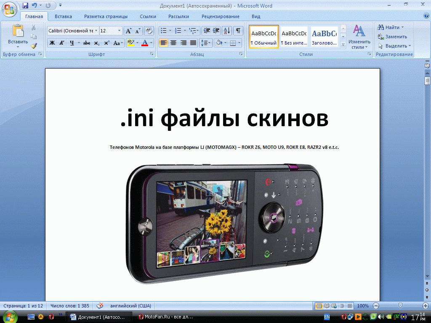
Task: Click the Office button orb
Action: (9, 9)
